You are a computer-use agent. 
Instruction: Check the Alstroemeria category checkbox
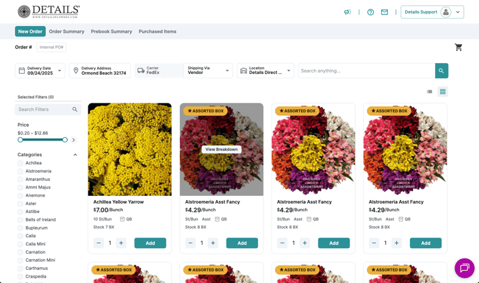point(21,171)
